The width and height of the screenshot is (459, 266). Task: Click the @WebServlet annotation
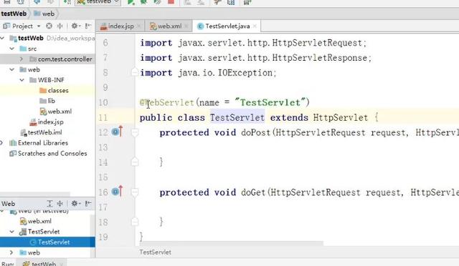[166, 102]
